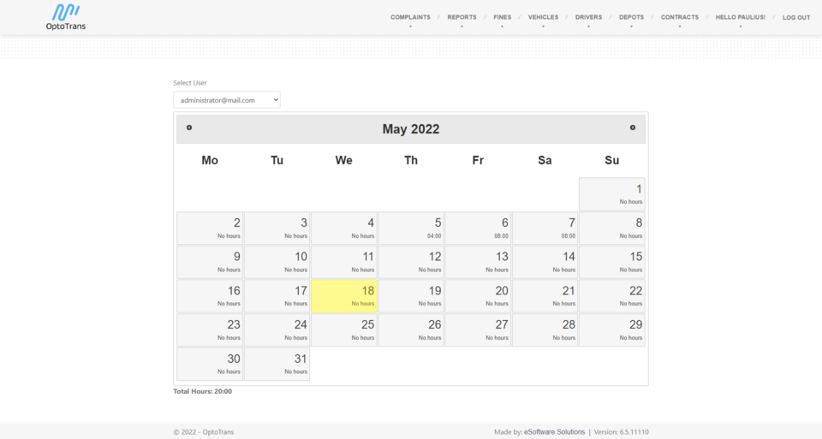This screenshot has width=822, height=439.
Task: Go to next month arrow
Action: 633,128
